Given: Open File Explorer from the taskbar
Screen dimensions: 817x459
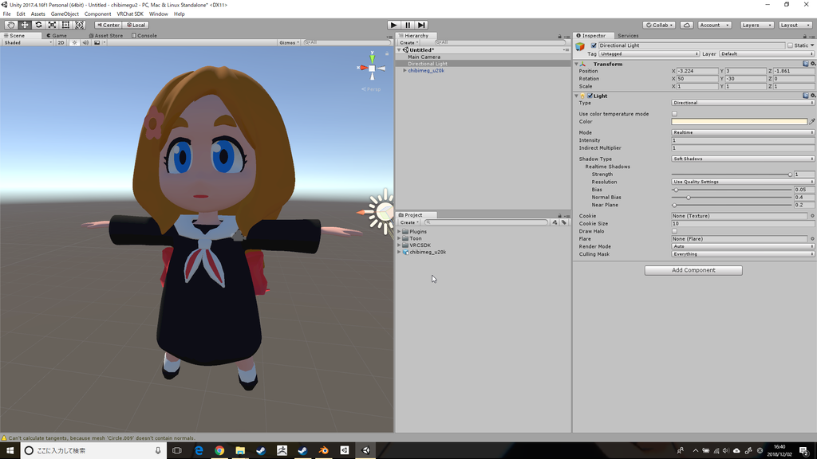Looking at the screenshot, I should click(x=240, y=451).
